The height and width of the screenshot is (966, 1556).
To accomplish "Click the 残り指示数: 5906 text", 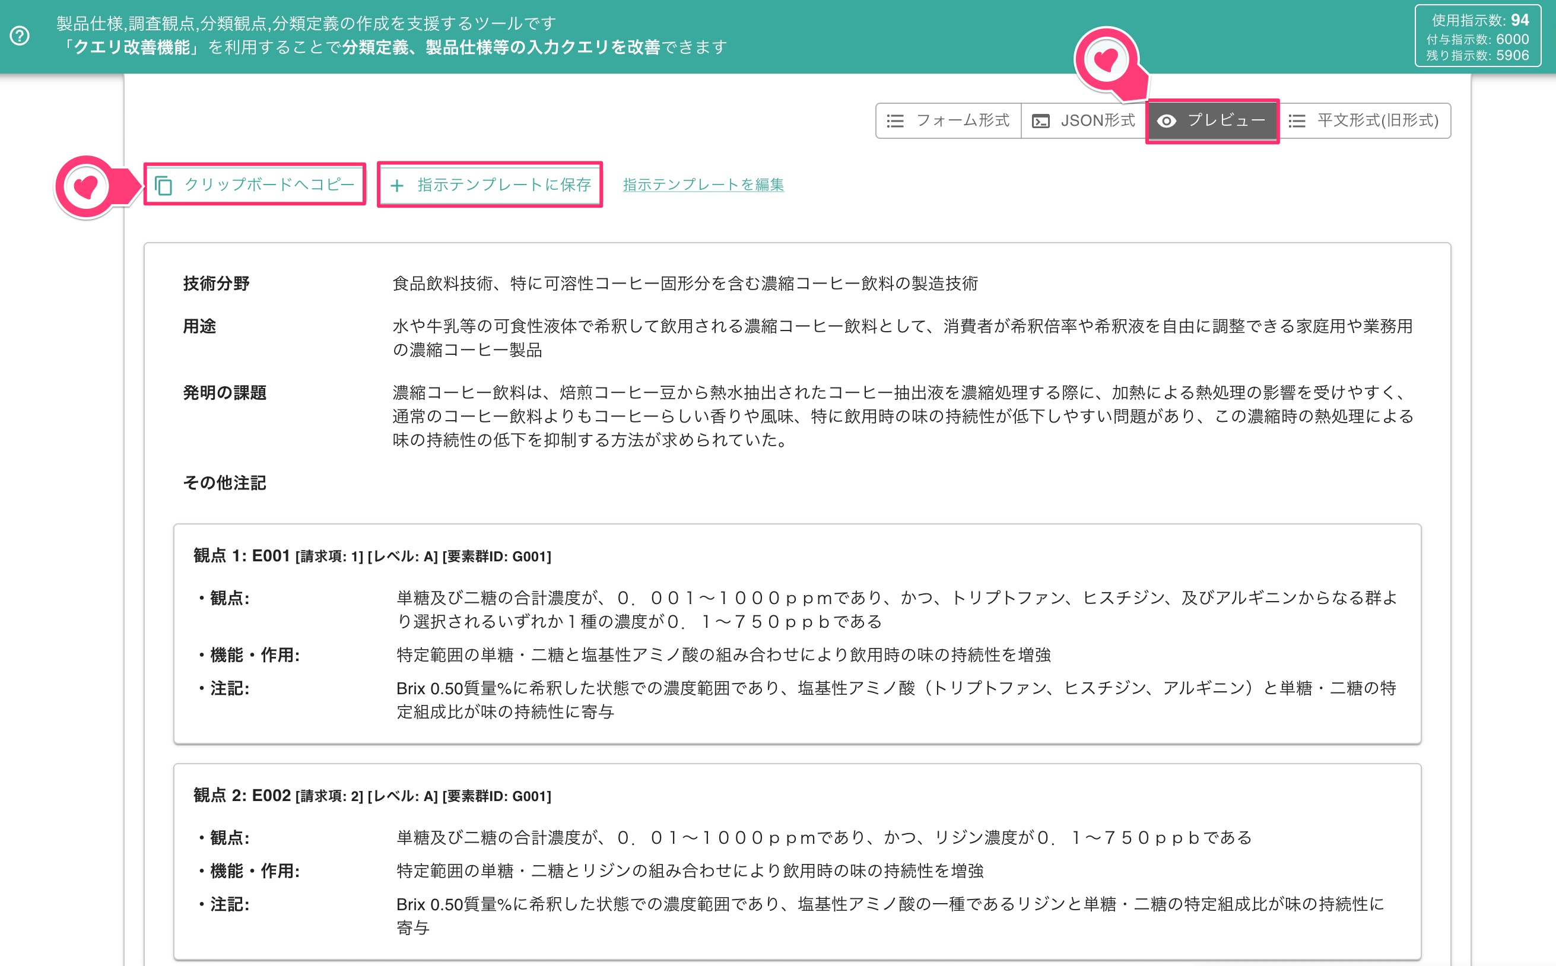I will [1478, 56].
